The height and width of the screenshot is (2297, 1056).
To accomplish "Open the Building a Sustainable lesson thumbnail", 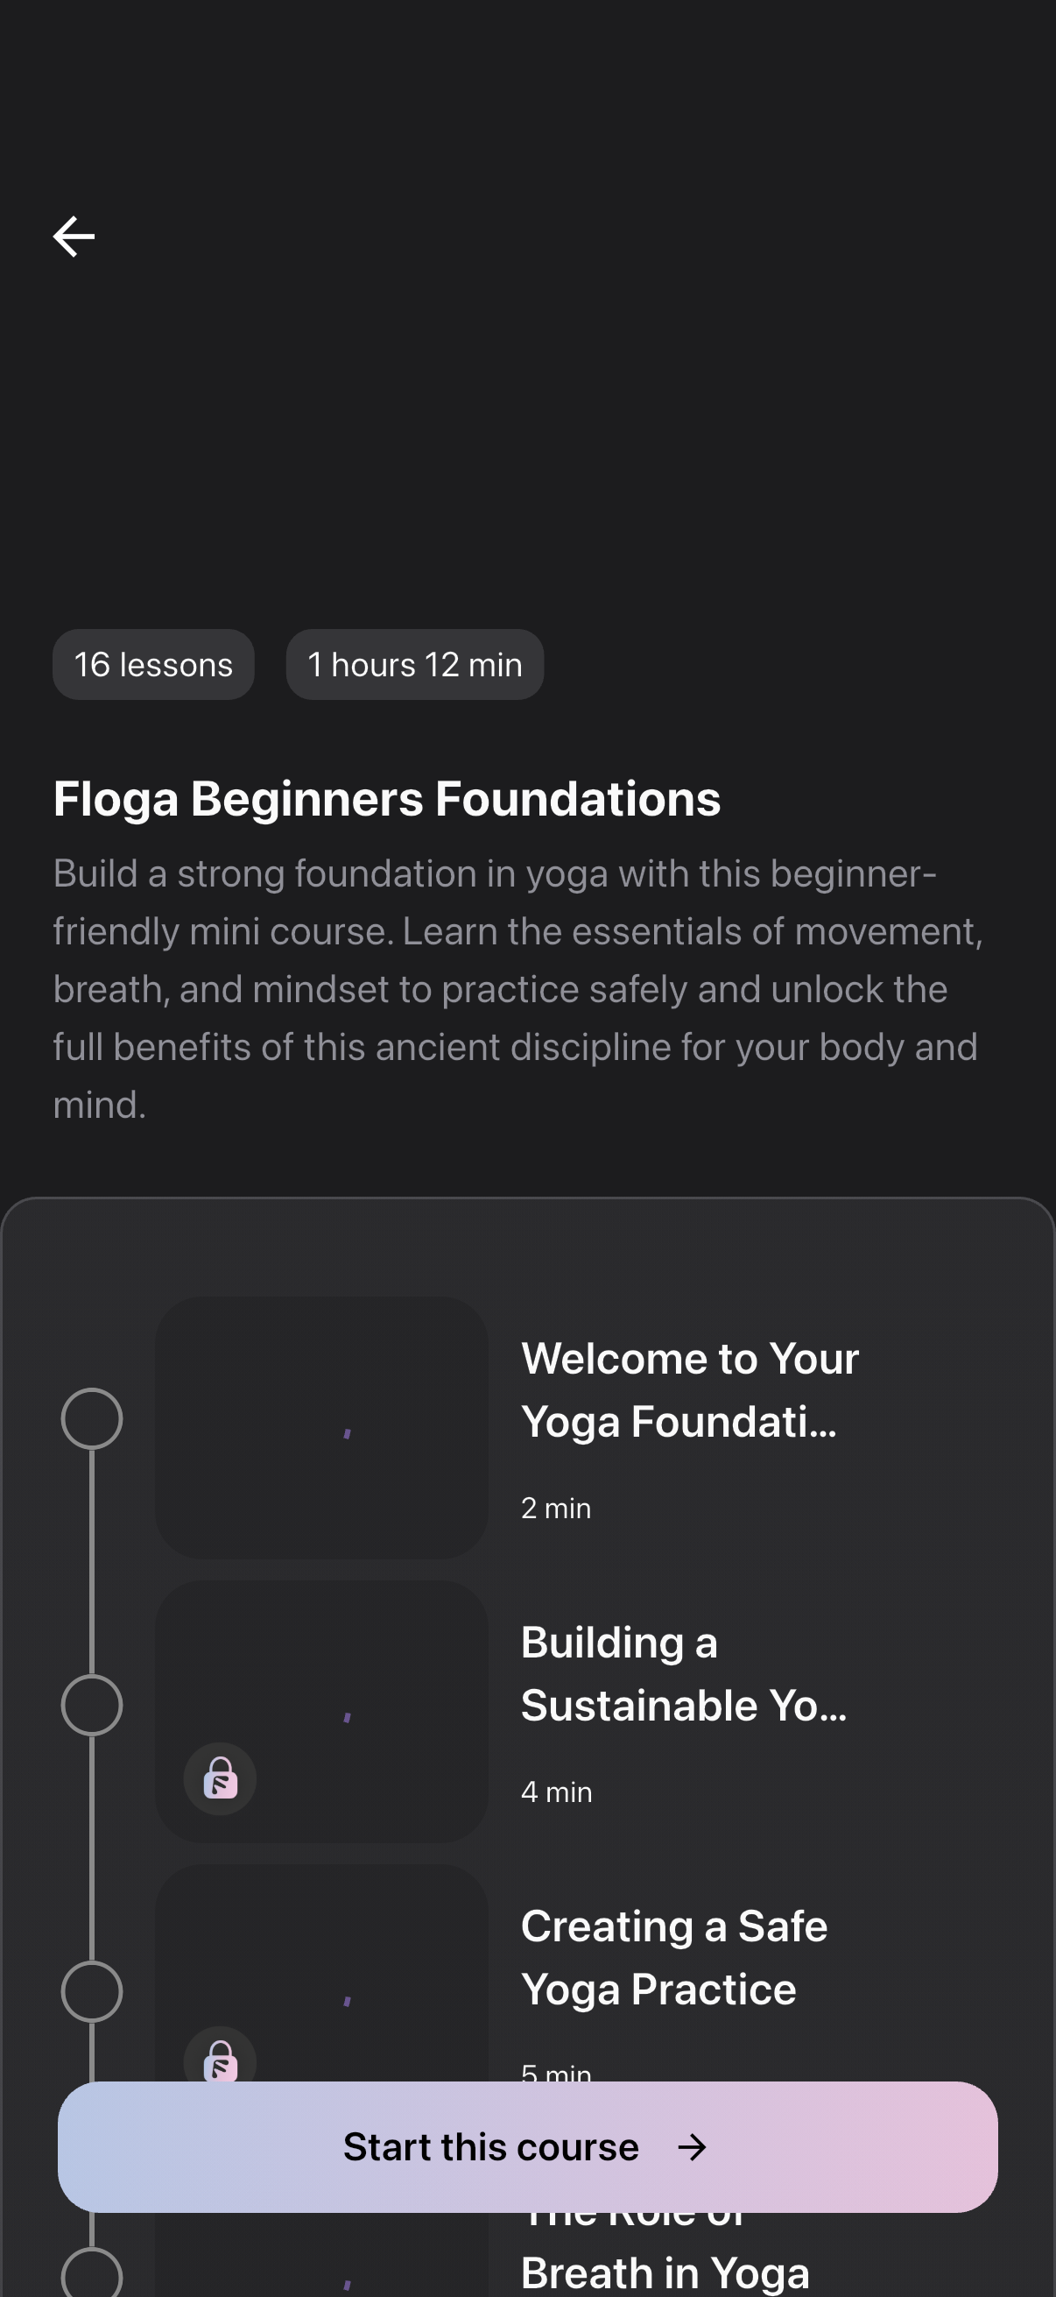I will [x=321, y=1711].
